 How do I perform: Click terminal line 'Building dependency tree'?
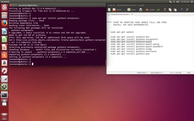pyautogui.click(x=23, y=23)
